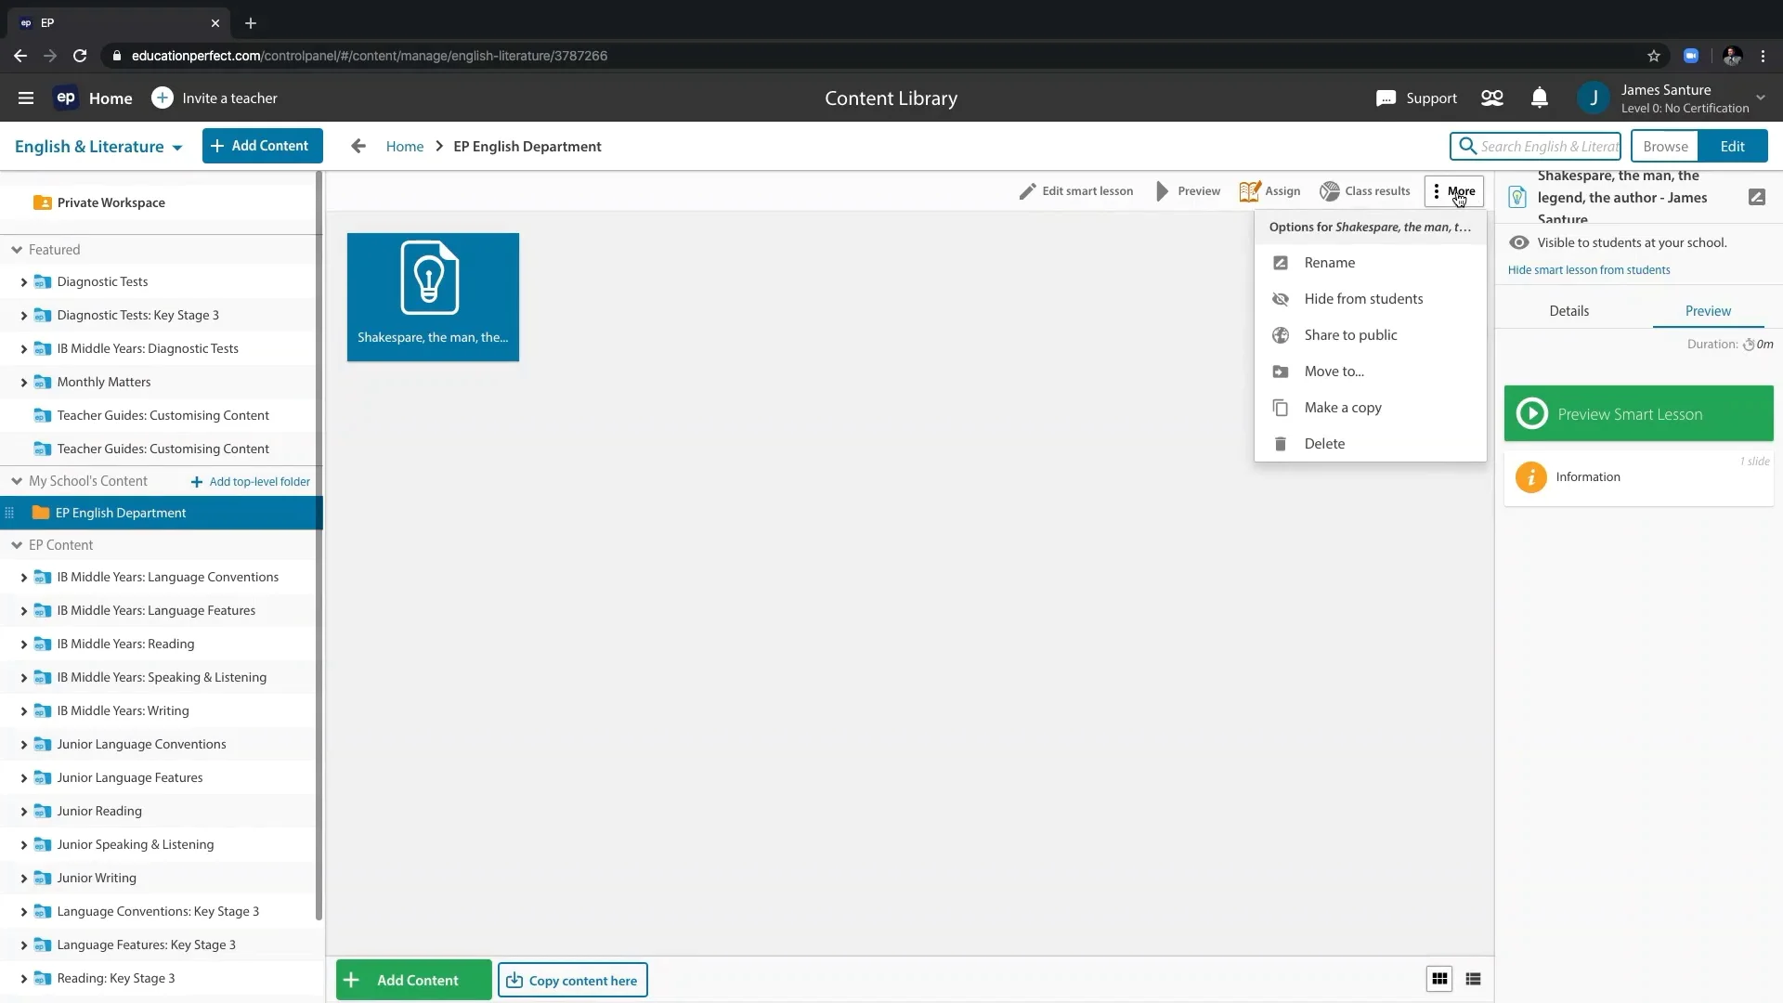Image resolution: width=1783 pixels, height=1003 pixels.
Task: Switch to grid view
Action: pos(1439,979)
